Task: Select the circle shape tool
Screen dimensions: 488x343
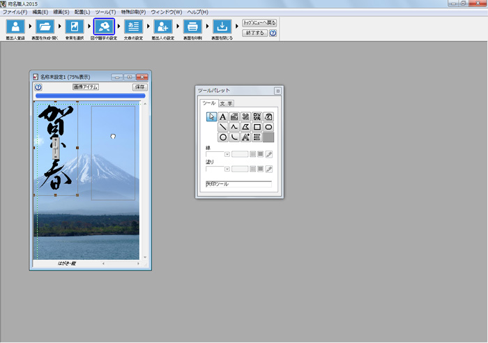Action: pyautogui.click(x=223, y=137)
